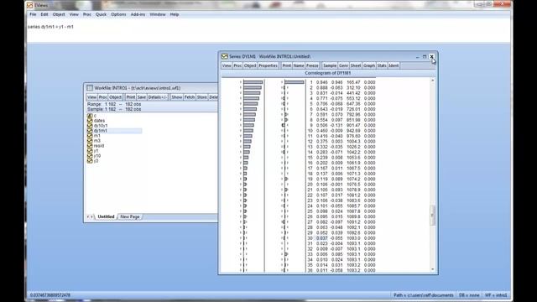Click Store button in Workfile window
537x302 pixels.
point(201,97)
